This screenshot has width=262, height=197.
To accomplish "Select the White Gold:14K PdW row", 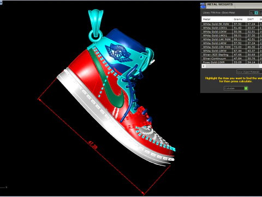I will click(232, 39).
